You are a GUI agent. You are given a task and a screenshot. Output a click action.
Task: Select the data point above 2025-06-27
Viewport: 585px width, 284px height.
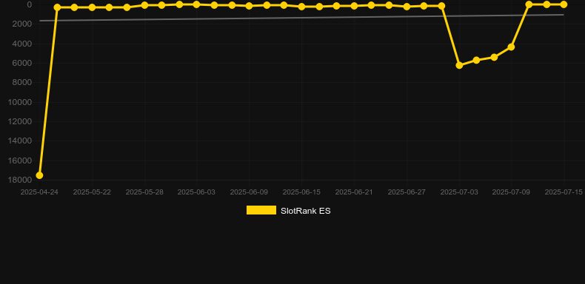pyautogui.click(x=407, y=7)
